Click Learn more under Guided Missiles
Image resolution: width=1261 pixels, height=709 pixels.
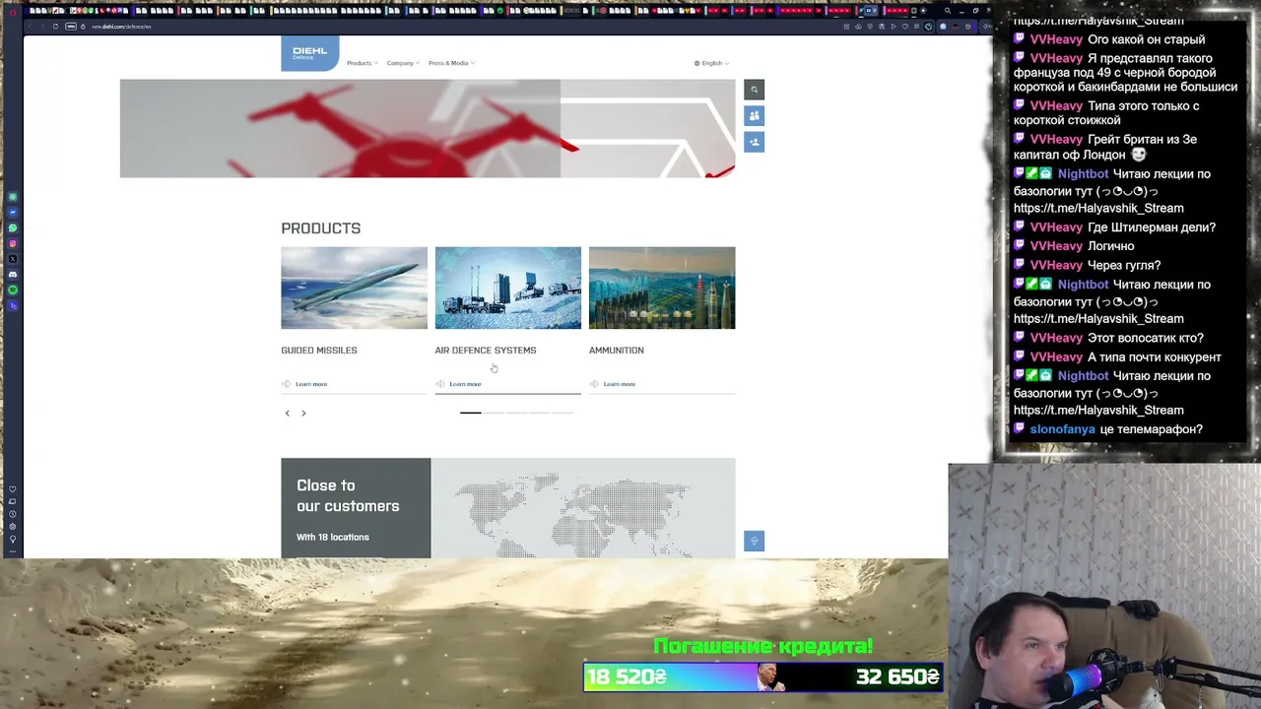311,384
